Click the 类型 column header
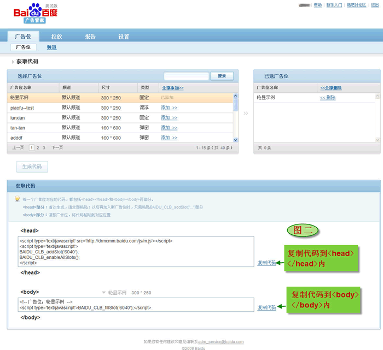 (145, 87)
